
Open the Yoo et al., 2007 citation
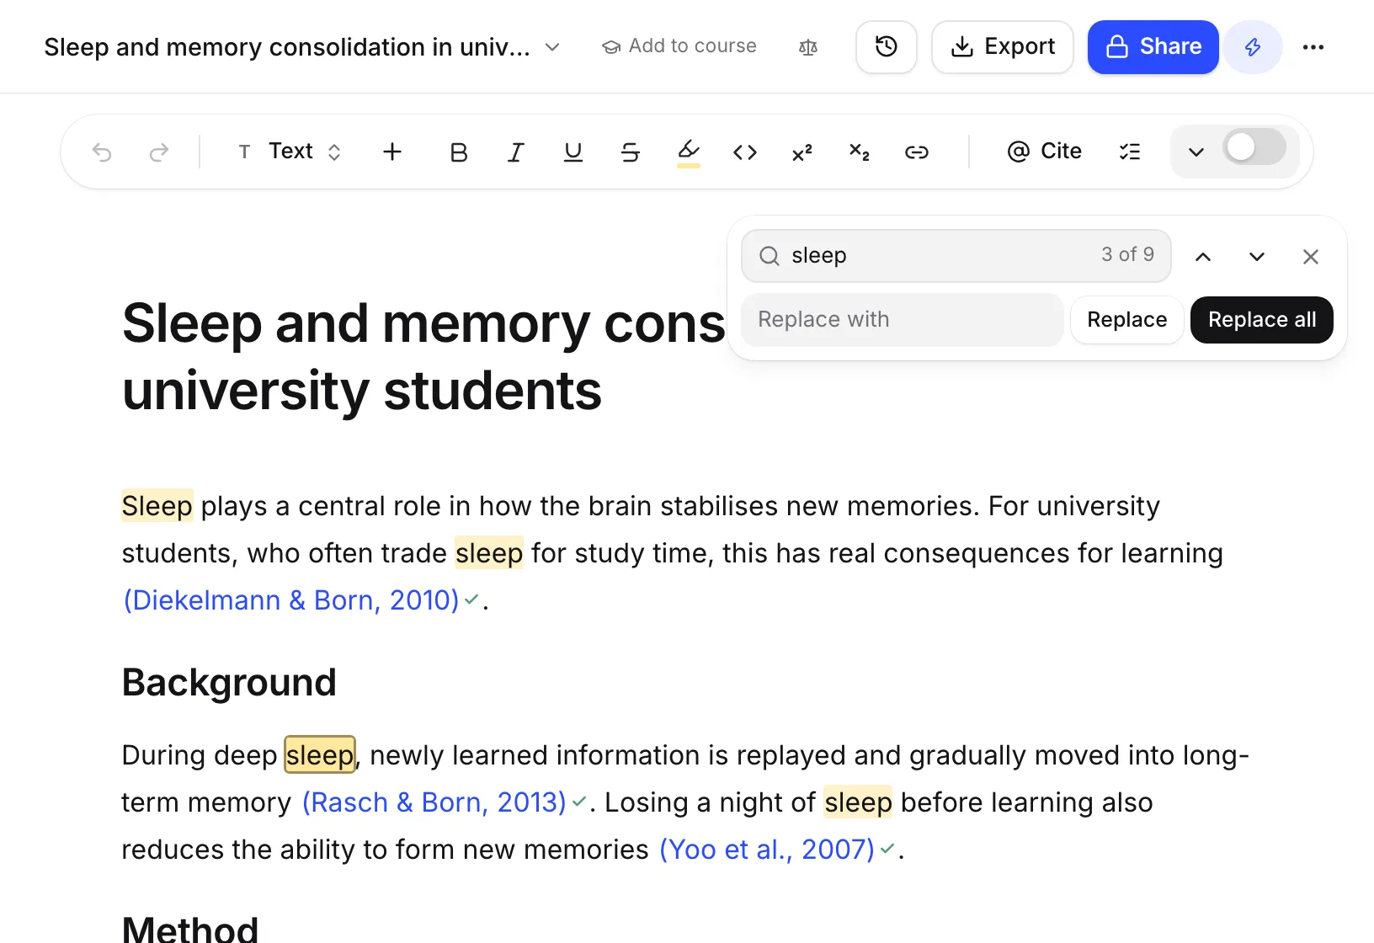767,850
